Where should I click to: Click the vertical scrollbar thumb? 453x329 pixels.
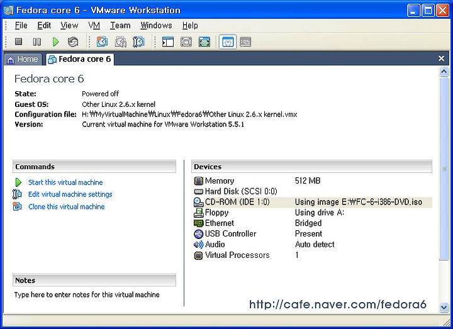click(x=444, y=169)
